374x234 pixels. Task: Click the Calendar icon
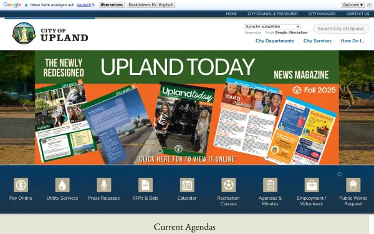click(x=187, y=185)
